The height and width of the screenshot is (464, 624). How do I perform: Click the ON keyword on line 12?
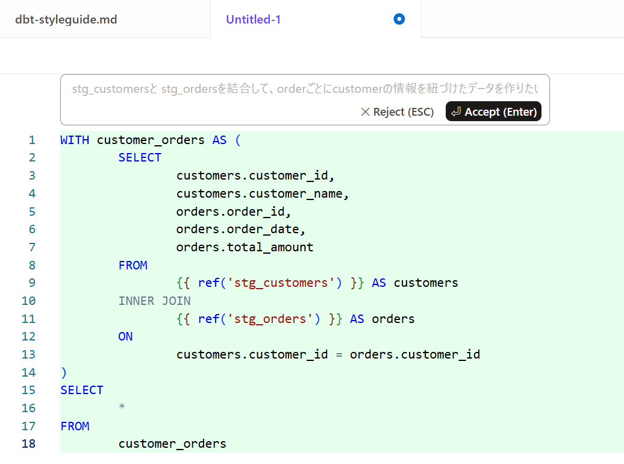(125, 336)
